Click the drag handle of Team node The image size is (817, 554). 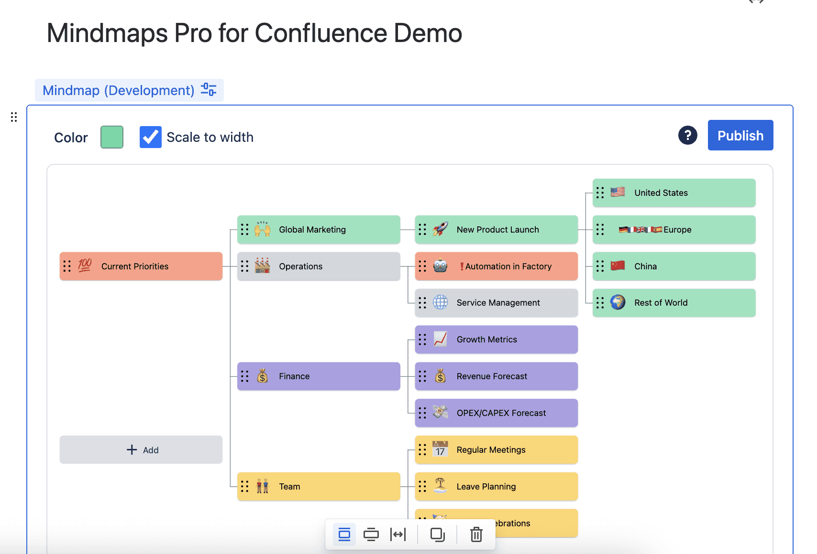245,487
